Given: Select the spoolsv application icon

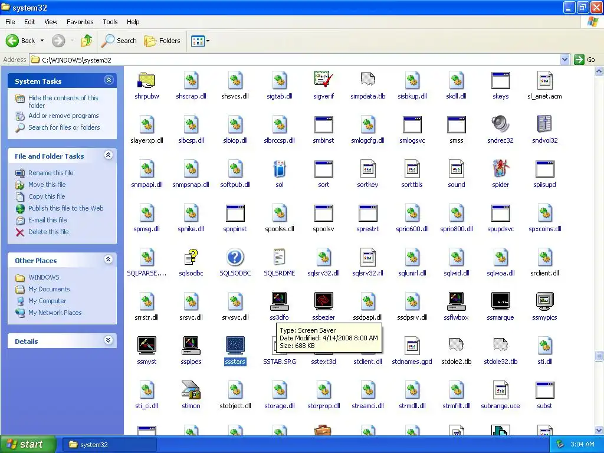Looking at the screenshot, I should coord(324,213).
